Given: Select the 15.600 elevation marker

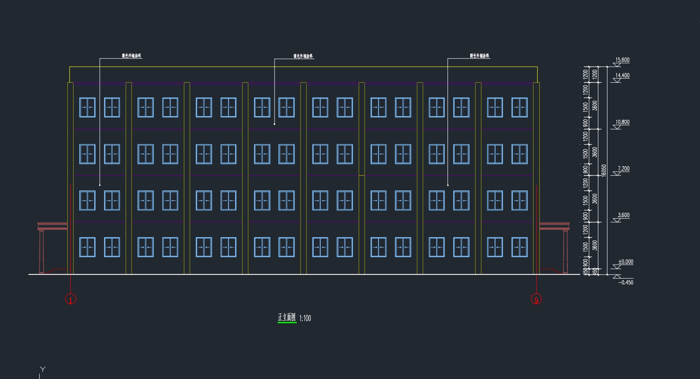Looking at the screenshot, I should coord(622,60).
